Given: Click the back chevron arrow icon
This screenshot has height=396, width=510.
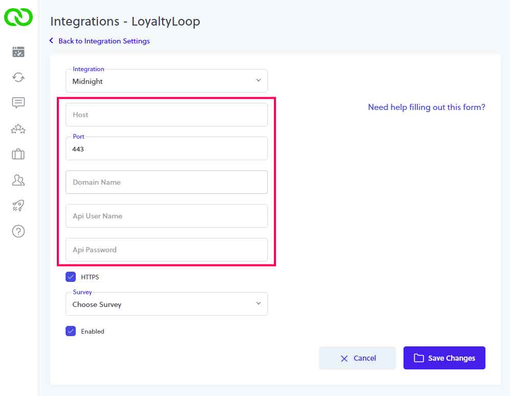Looking at the screenshot, I should [x=51, y=40].
